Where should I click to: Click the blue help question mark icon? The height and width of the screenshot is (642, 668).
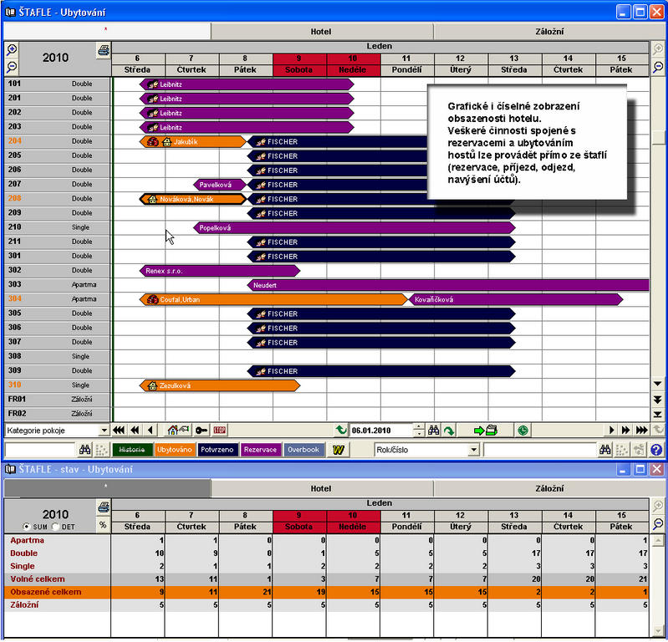(656, 450)
